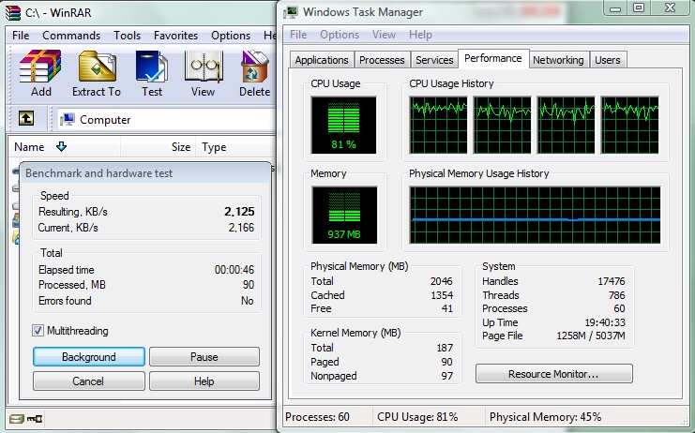Click Cached memory value 1354
695x433 pixels.
(x=442, y=295)
